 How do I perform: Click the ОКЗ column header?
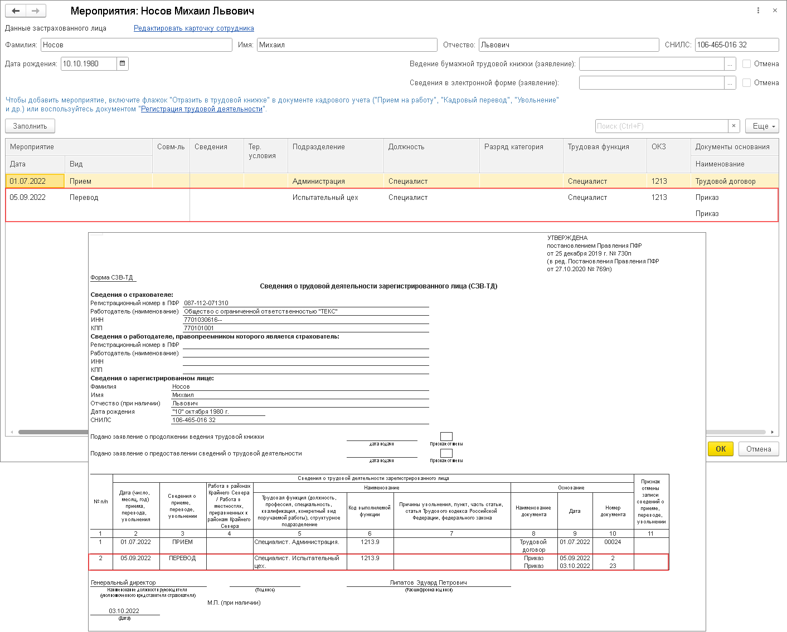[669, 155]
